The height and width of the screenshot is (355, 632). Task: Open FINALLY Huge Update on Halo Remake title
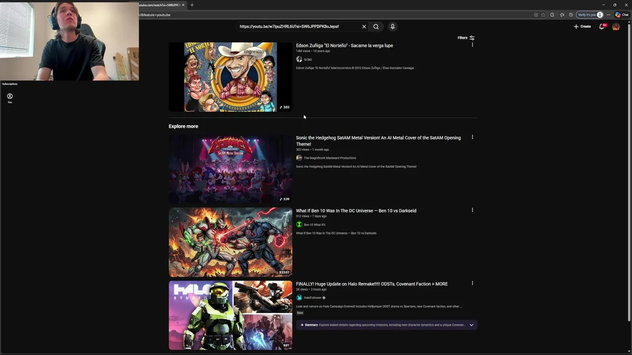click(x=372, y=284)
